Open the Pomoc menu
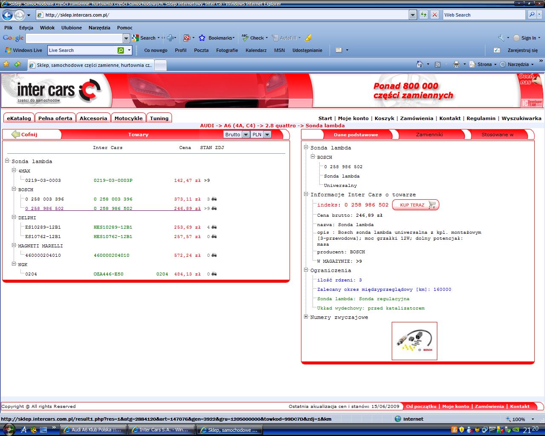 [x=125, y=28]
